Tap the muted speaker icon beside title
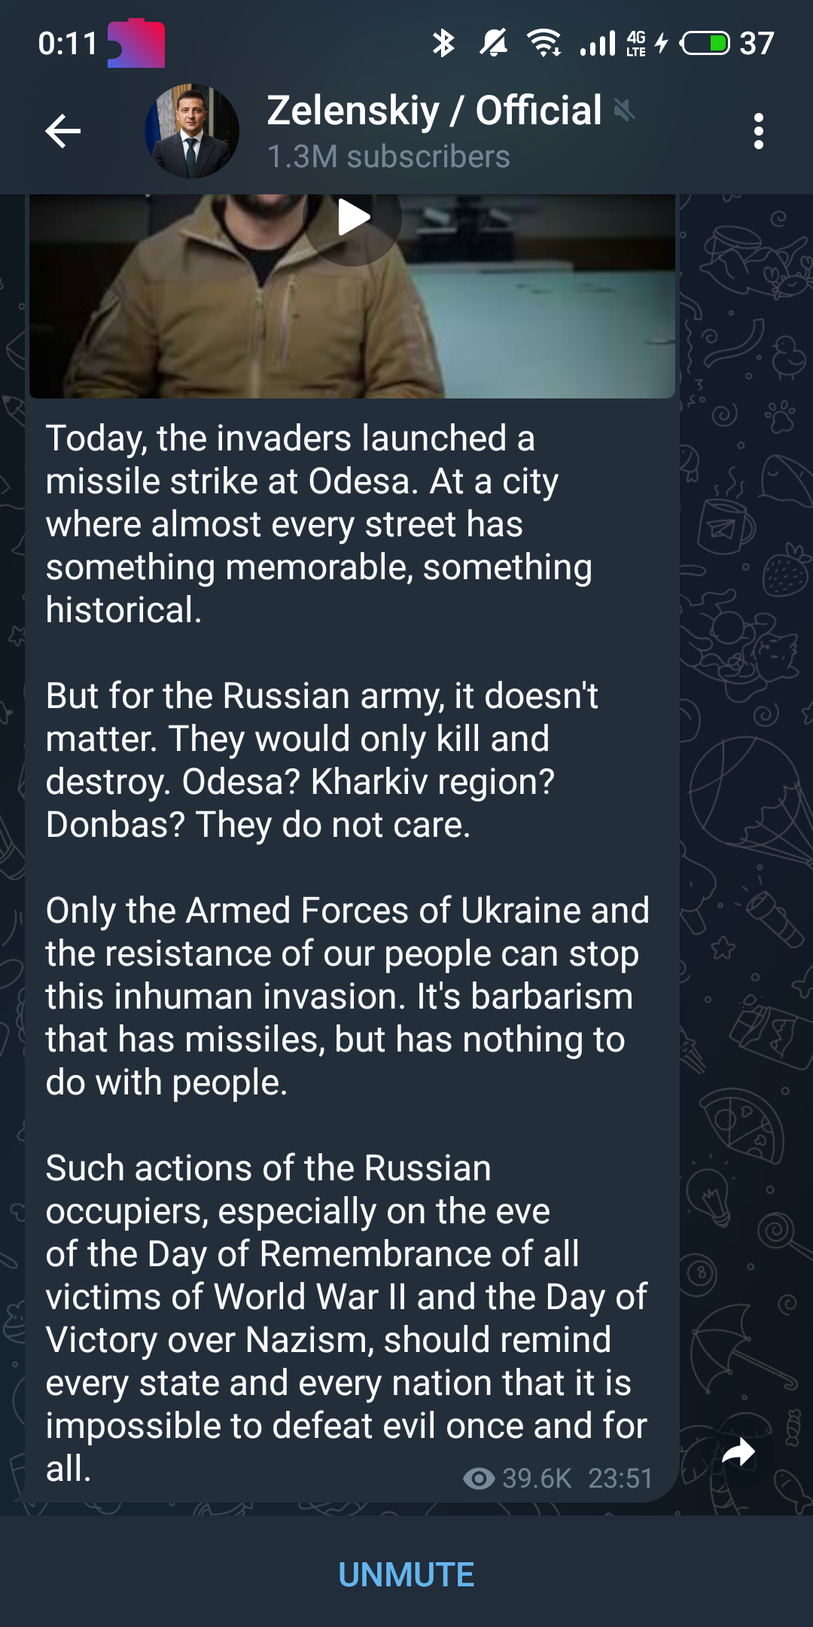Image resolution: width=813 pixels, height=1627 pixels. click(624, 111)
